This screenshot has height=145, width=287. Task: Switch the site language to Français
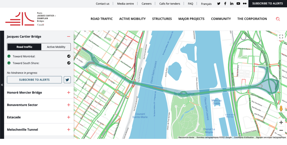[206, 4]
